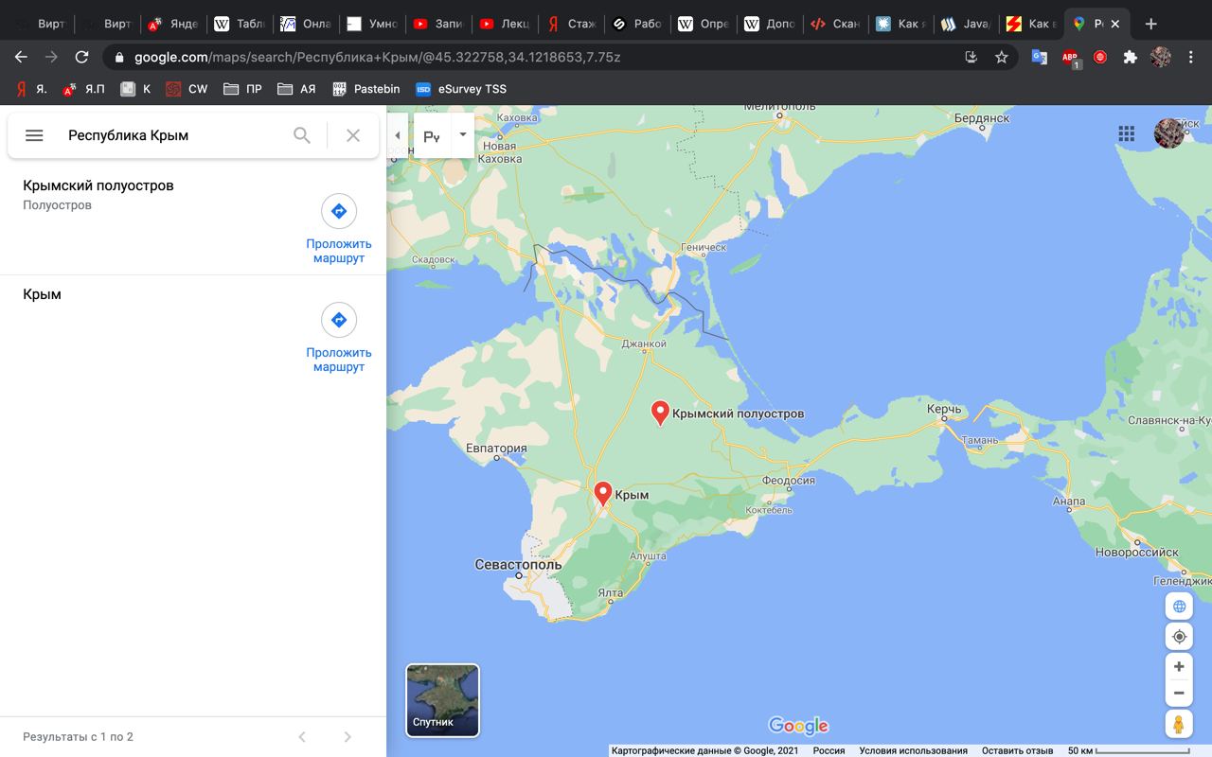This screenshot has height=757, width=1212.
Task: Open a new browser tab
Action: (1150, 24)
